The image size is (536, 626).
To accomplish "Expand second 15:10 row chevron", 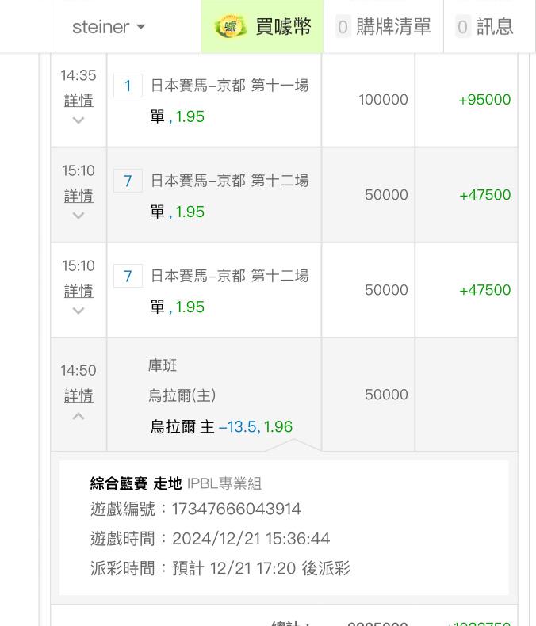I will pyautogui.click(x=78, y=311).
